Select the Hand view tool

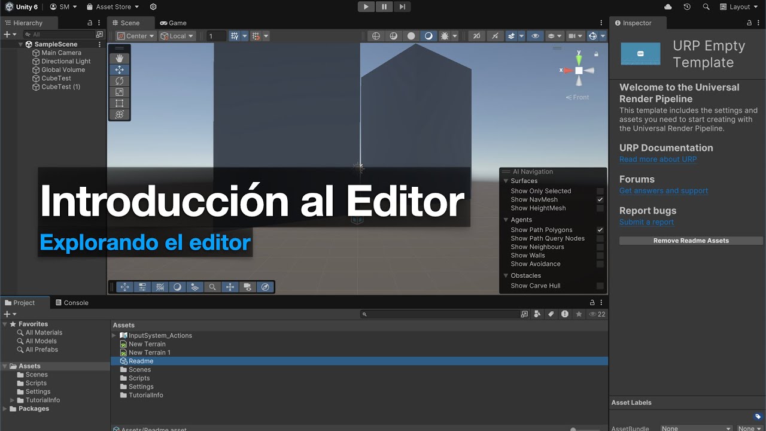tap(119, 58)
